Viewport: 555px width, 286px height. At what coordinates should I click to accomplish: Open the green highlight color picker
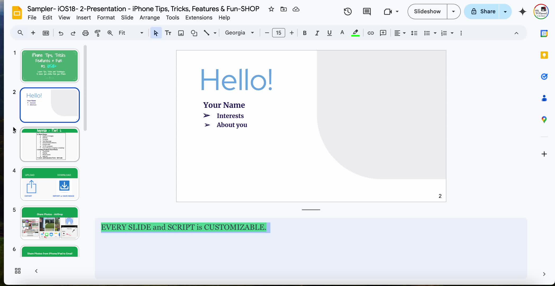355,33
